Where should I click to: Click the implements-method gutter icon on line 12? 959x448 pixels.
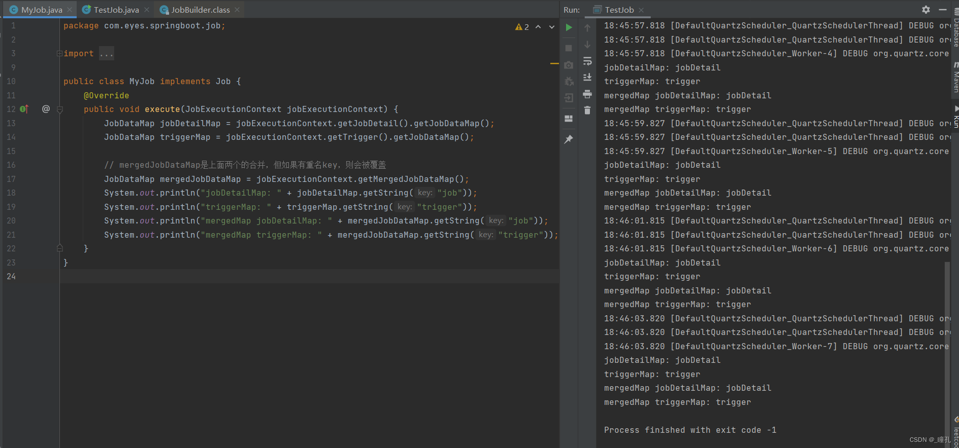(24, 109)
